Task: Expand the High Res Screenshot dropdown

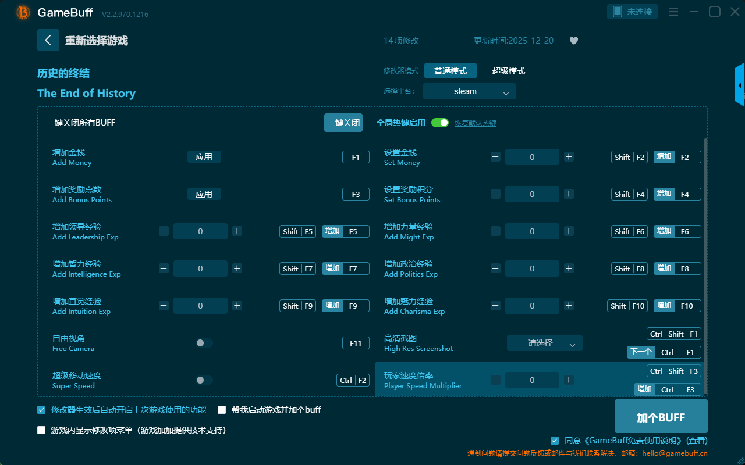Action: (544, 343)
